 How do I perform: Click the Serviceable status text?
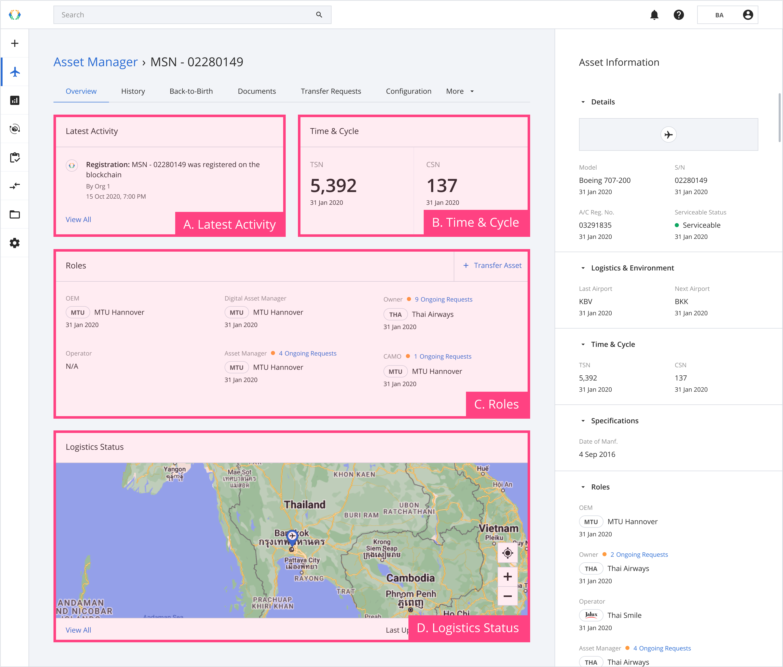coord(701,225)
